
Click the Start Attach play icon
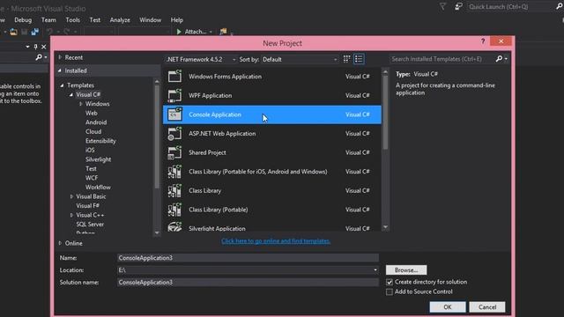pos(179,32)
